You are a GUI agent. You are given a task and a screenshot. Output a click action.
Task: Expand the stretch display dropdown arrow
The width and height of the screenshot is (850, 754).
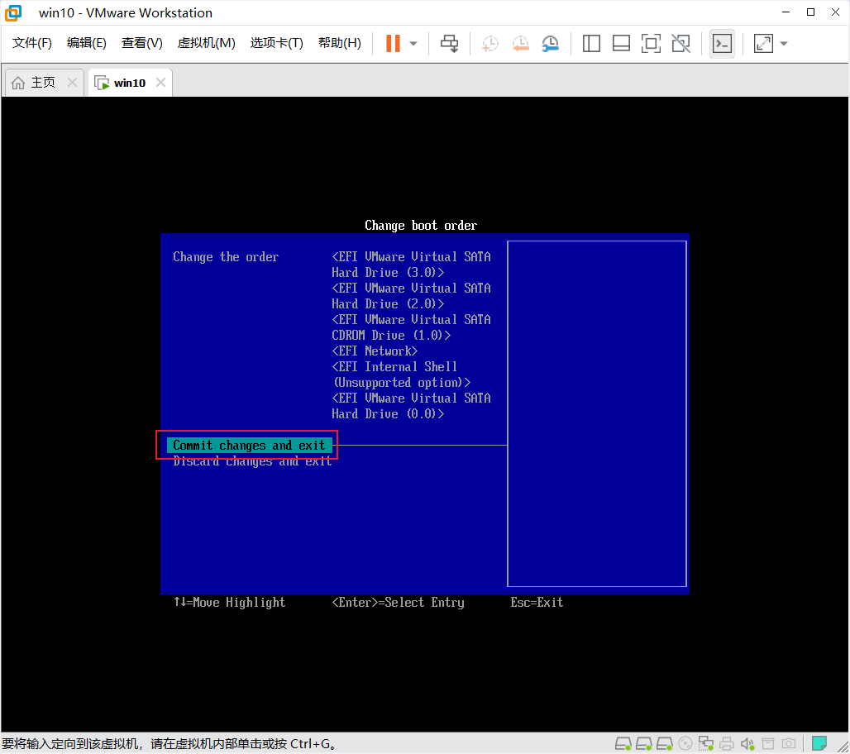[784, 43]
